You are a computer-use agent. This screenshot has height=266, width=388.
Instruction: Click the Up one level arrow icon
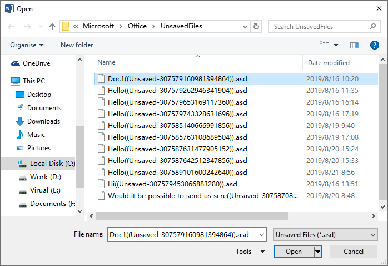(x=52, y=26)
